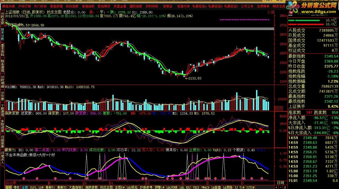
Task: Apply the XLPL indicator
Action: tap(33, 187)
